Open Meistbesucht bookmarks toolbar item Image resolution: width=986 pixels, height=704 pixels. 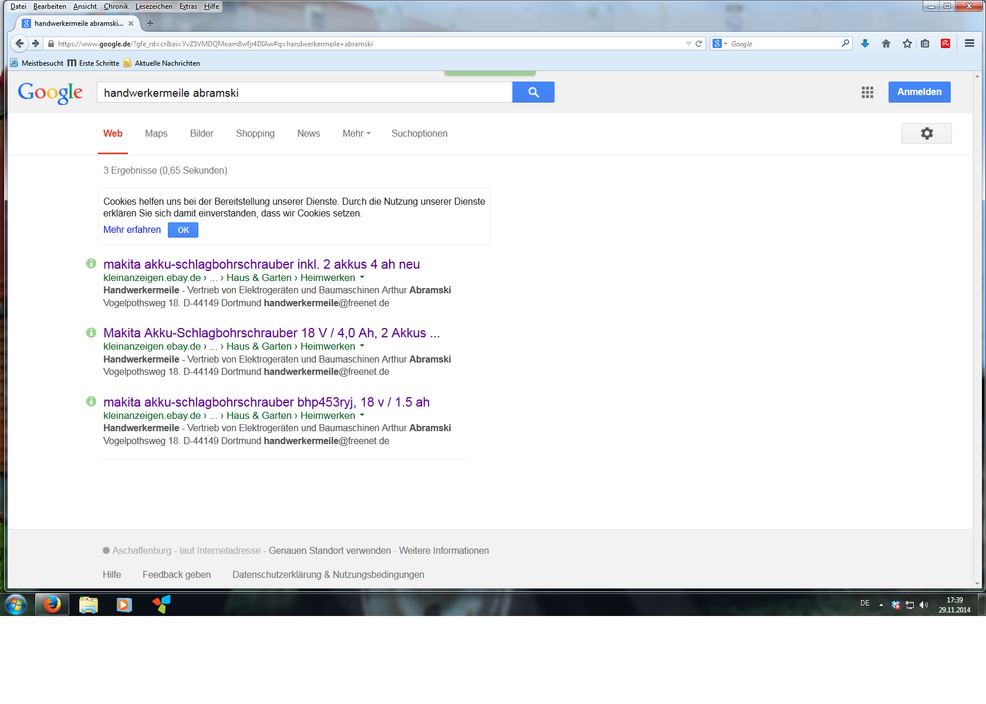pos(37,63)
